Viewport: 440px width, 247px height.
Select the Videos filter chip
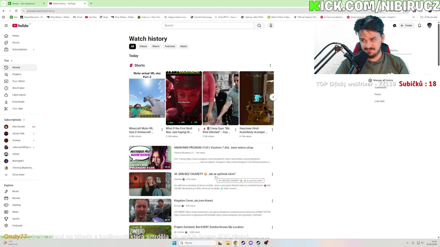pos(143,46)
